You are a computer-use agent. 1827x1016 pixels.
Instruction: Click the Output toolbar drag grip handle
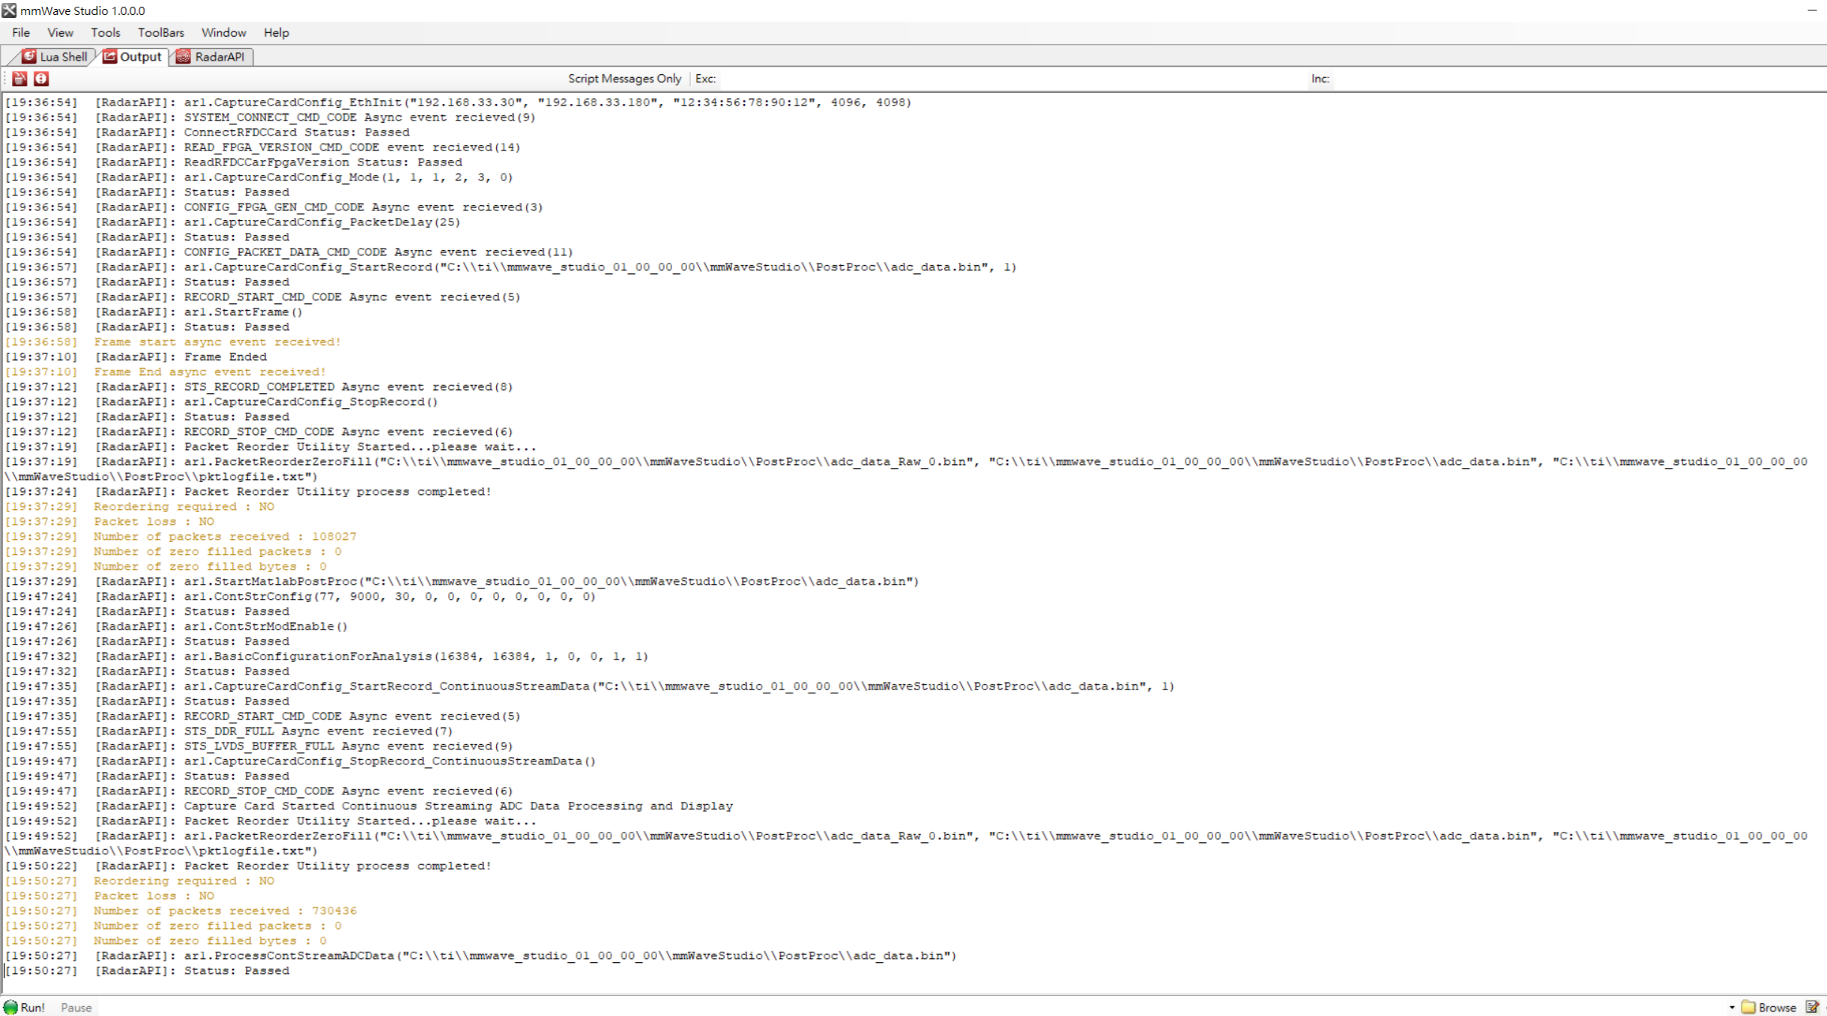[x=5, y=79]
